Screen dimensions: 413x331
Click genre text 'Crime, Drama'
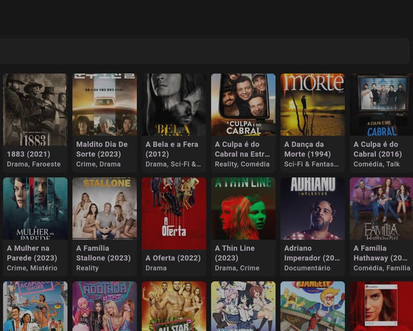(x=98, y=164)
